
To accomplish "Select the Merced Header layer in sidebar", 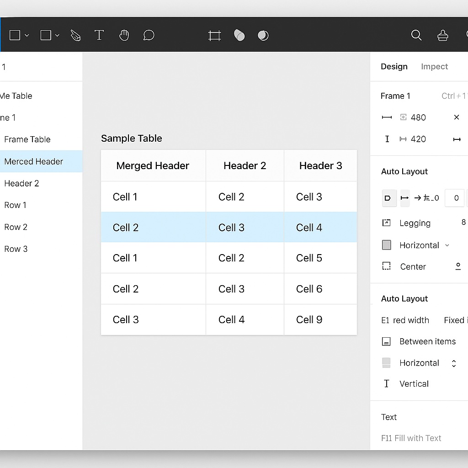I will pyautogui.click(x=33, y=161).
